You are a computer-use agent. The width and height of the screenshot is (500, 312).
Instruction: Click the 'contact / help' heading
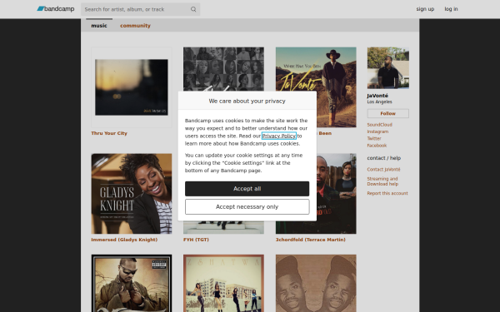[384, 158]
